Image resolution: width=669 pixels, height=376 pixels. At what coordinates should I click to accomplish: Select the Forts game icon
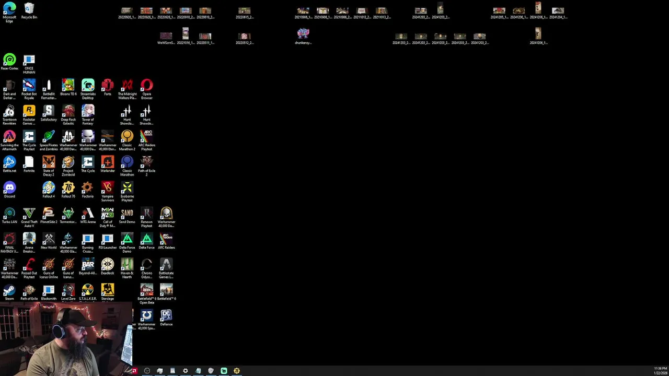pyautogui.click(x=108, y=87)
